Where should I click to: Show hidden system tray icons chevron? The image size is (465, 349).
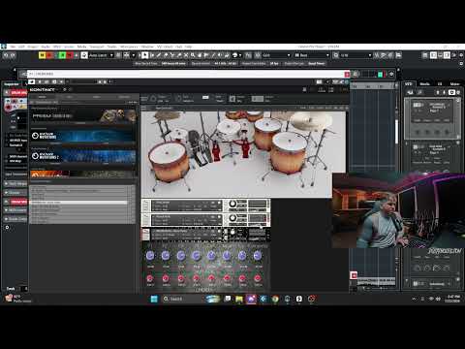[414, 299]
